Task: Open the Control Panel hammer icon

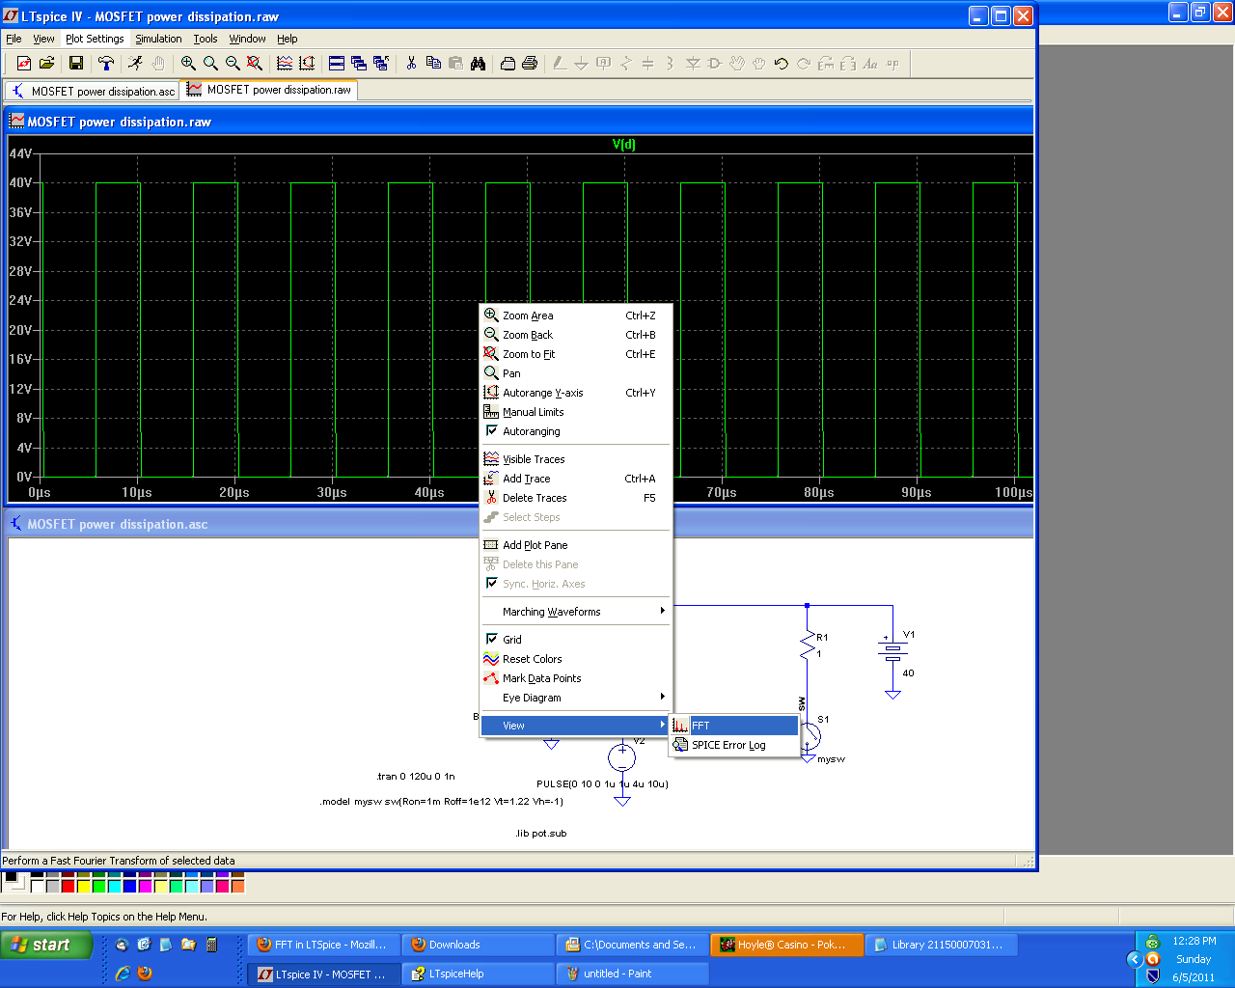Action: (106, 64)
